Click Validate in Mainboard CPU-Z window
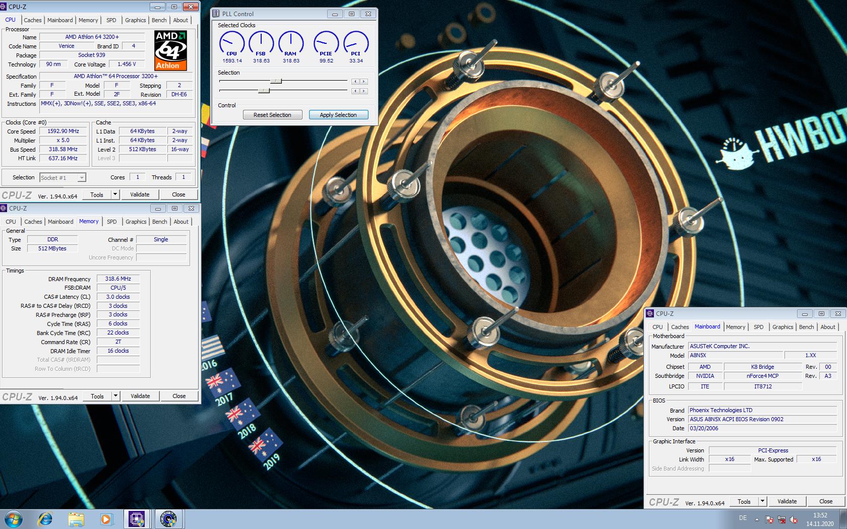 (787, 501)
